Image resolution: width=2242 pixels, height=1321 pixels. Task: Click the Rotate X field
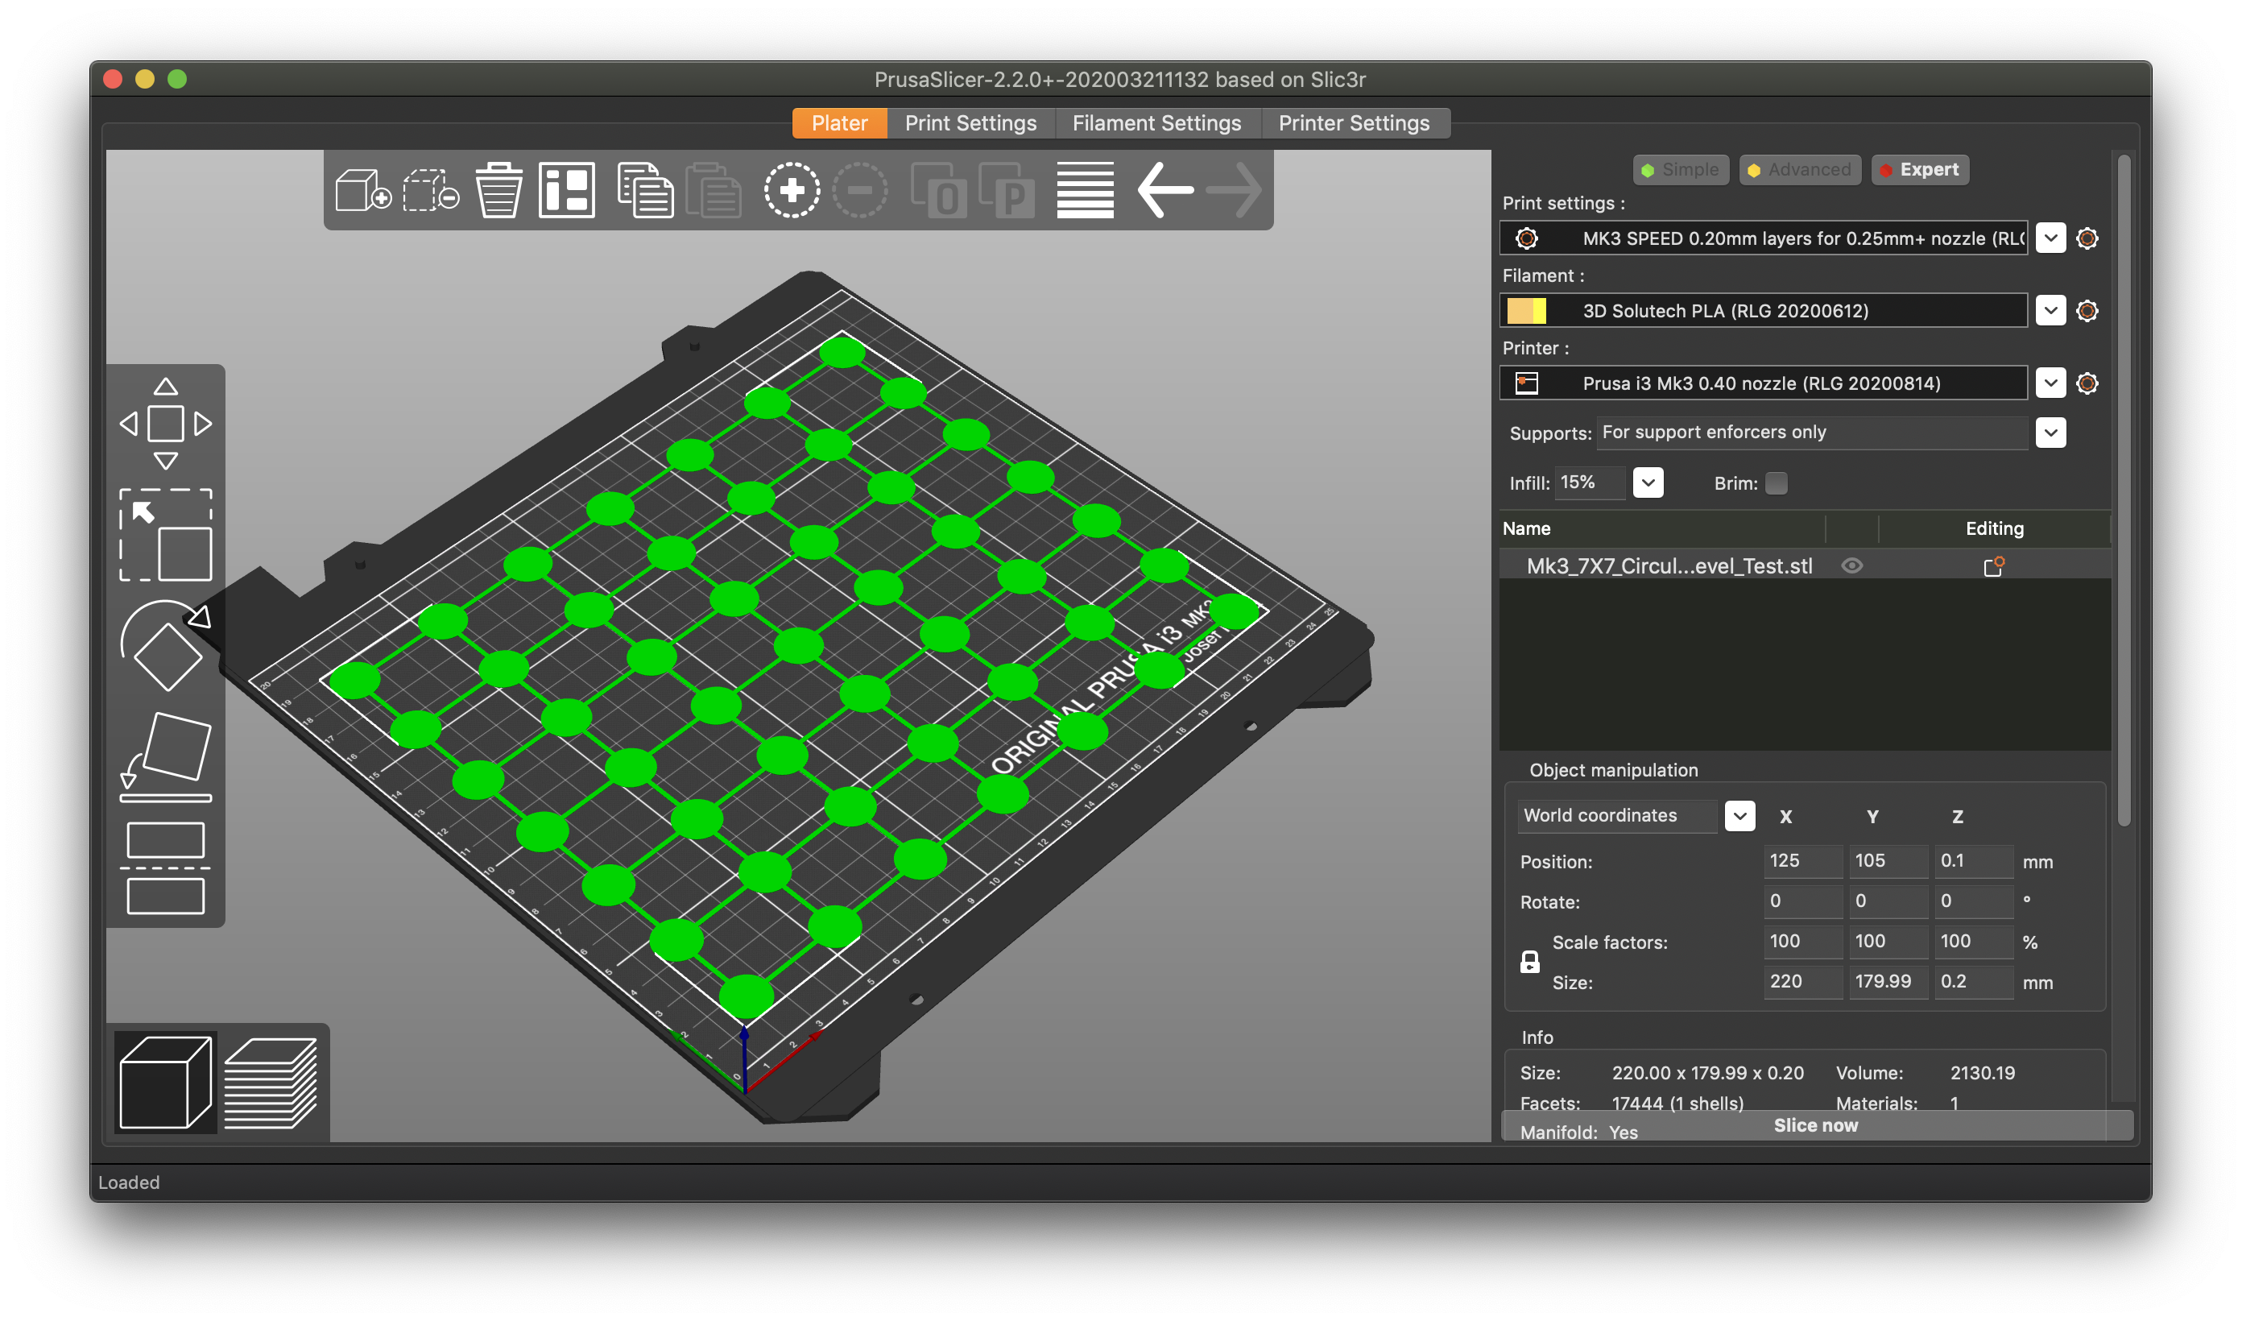point(1802,901)
